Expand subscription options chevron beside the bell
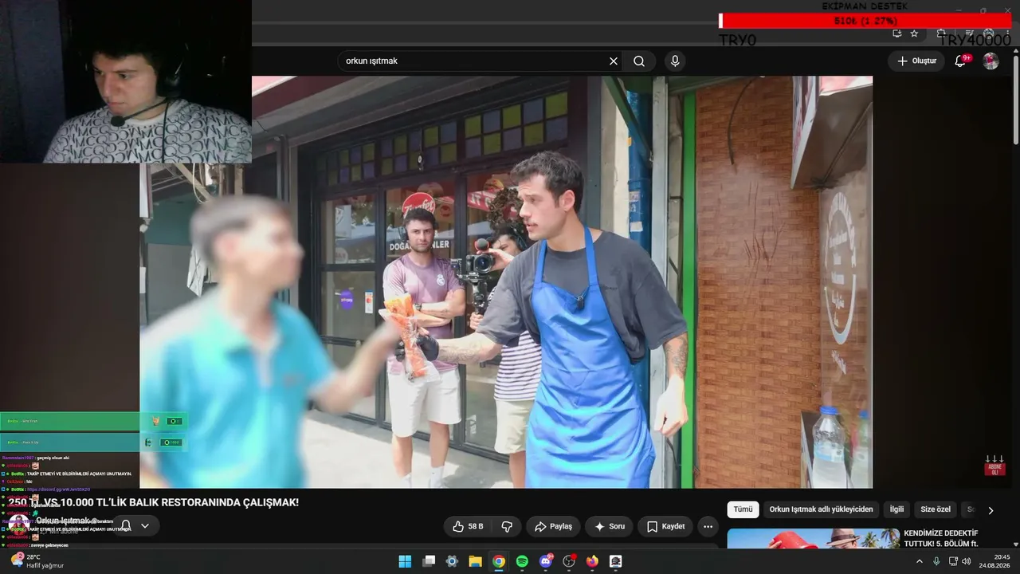The image size is (1020, 574). tap(145, 525)
